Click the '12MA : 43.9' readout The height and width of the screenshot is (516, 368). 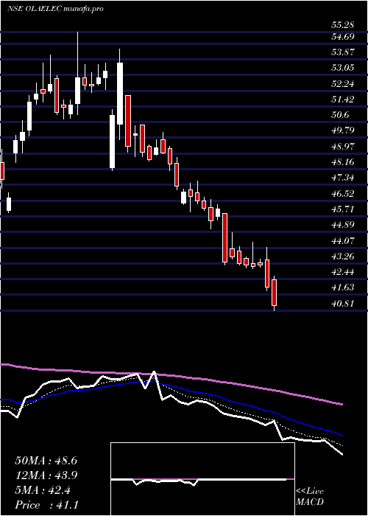point(46,475)
